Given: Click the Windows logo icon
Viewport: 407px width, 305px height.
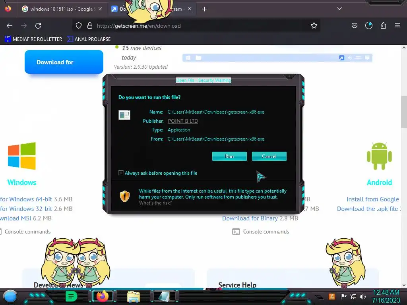Looking at the screenshot, I should (x=22, y=156).
